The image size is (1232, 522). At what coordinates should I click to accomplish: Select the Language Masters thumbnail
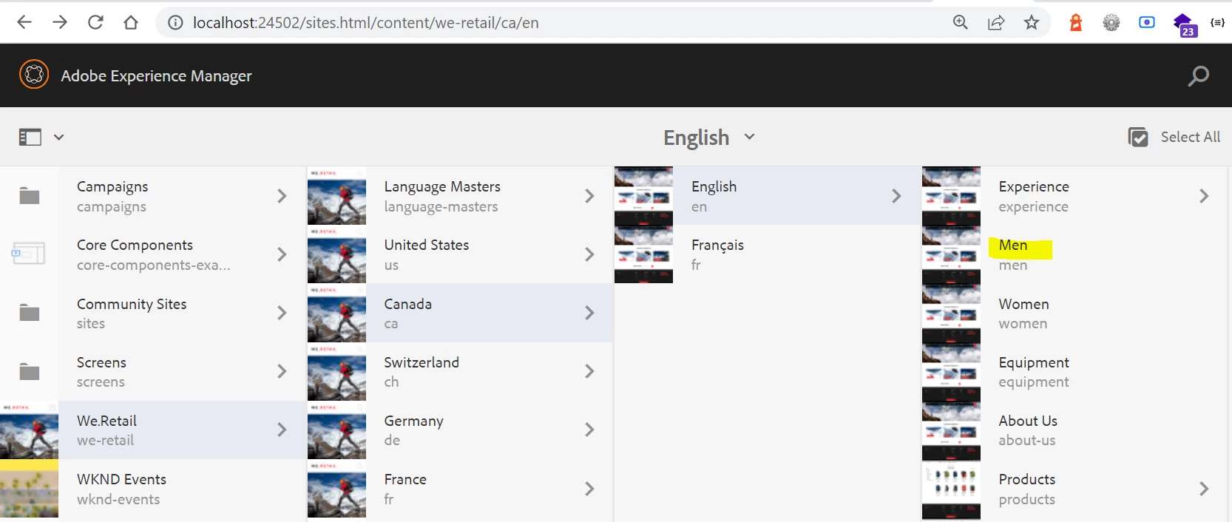coord(336,196)
